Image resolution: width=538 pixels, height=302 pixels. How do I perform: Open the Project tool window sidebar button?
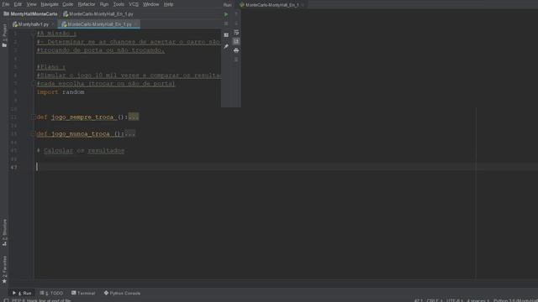tap(4, 35)
